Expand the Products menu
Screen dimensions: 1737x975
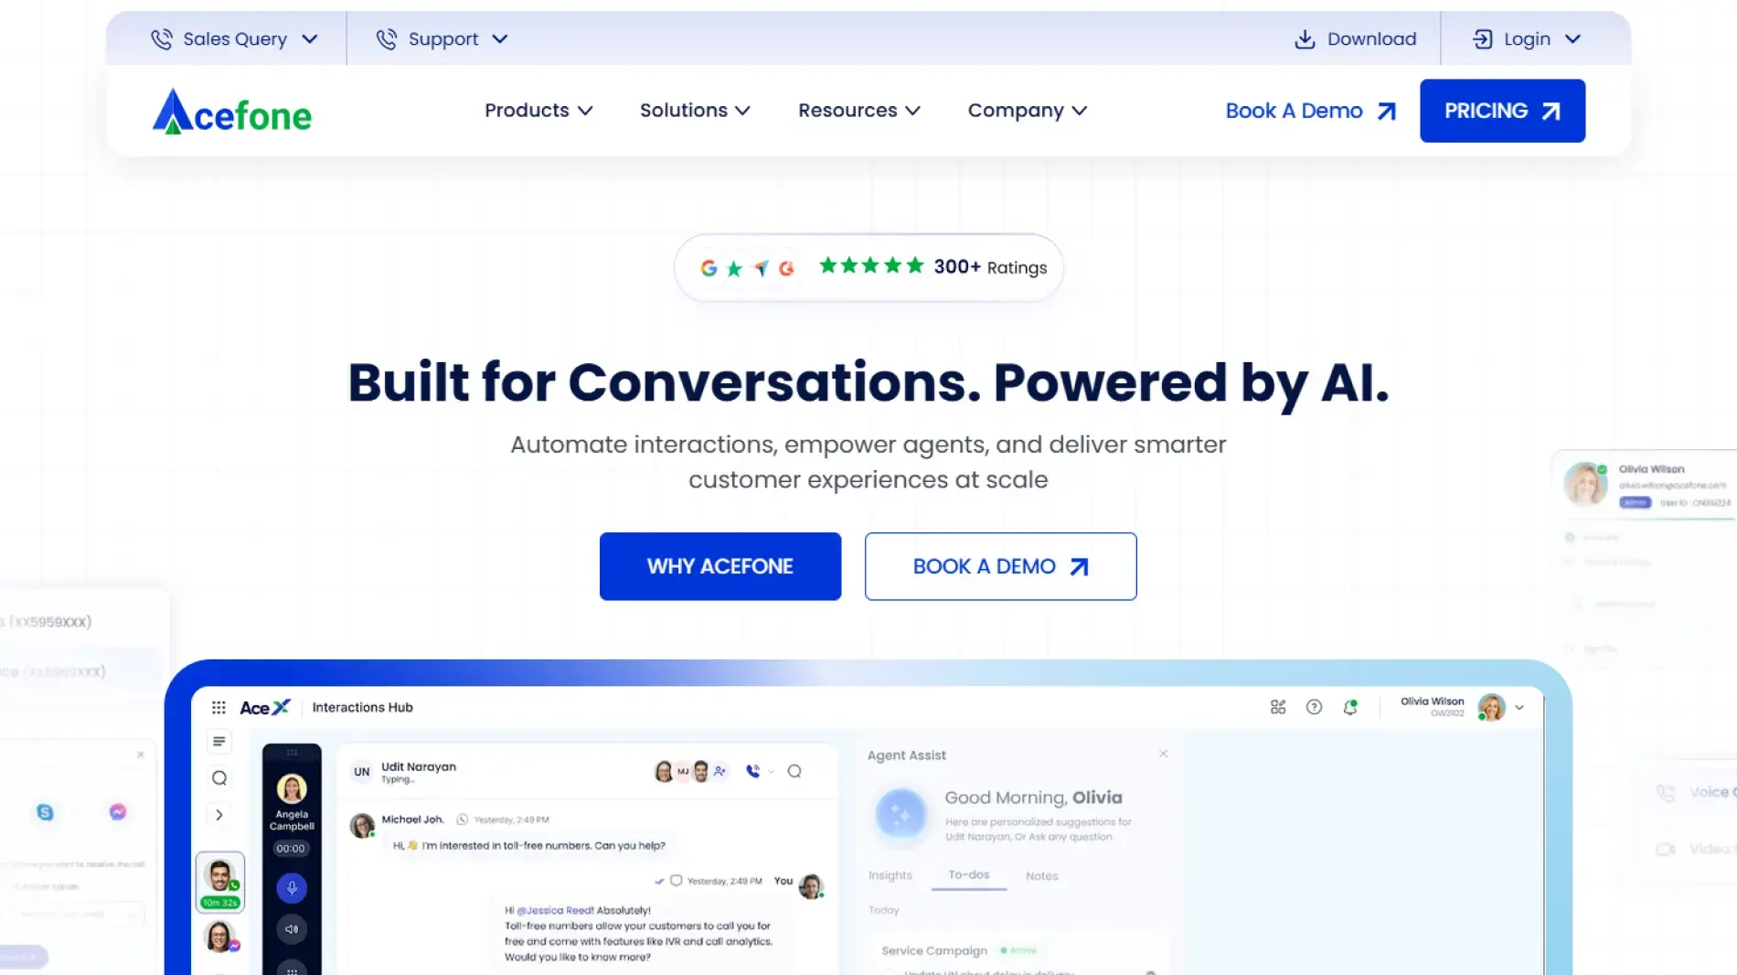pyautogui.click(x=538, y=111)
